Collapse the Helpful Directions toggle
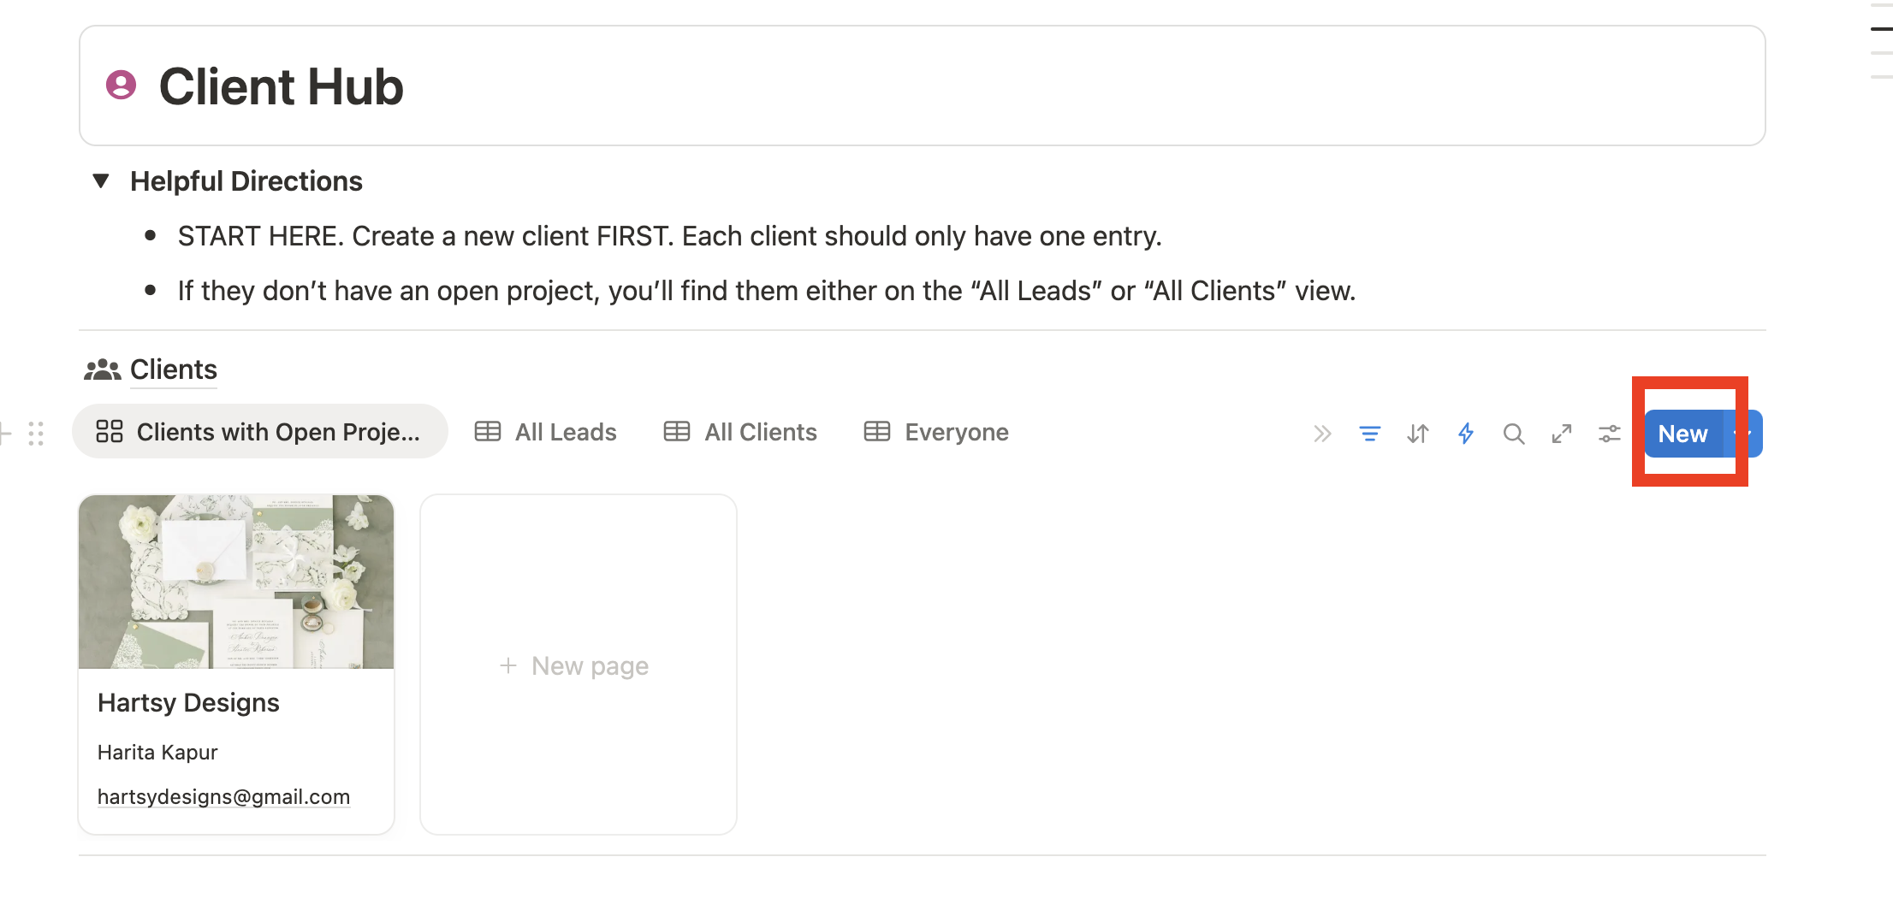 point(101,180)
